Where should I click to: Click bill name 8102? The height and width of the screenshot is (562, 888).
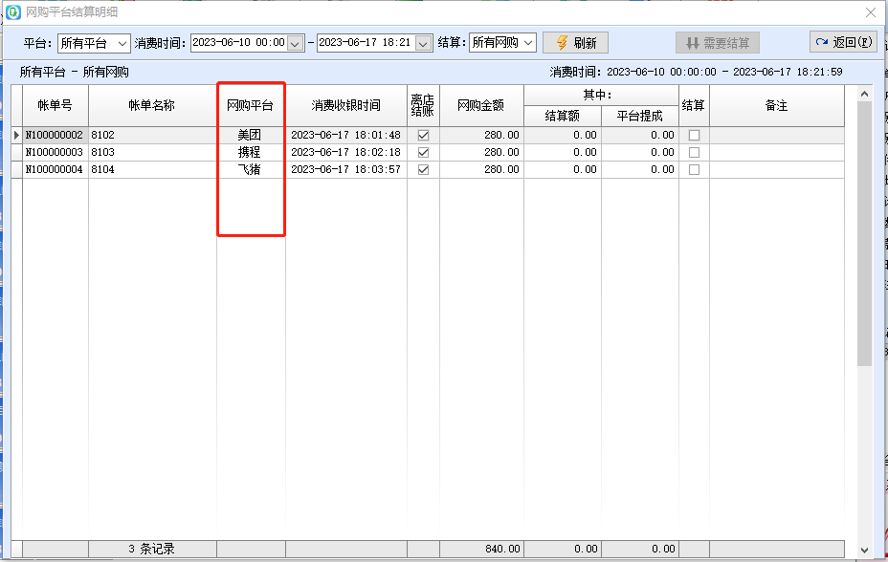point(102,135)
